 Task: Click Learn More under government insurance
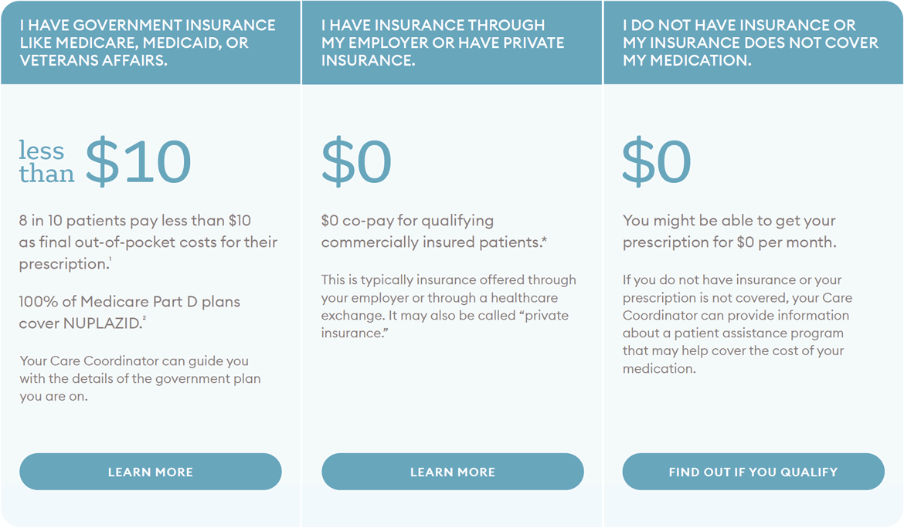[x=151, y=472]
